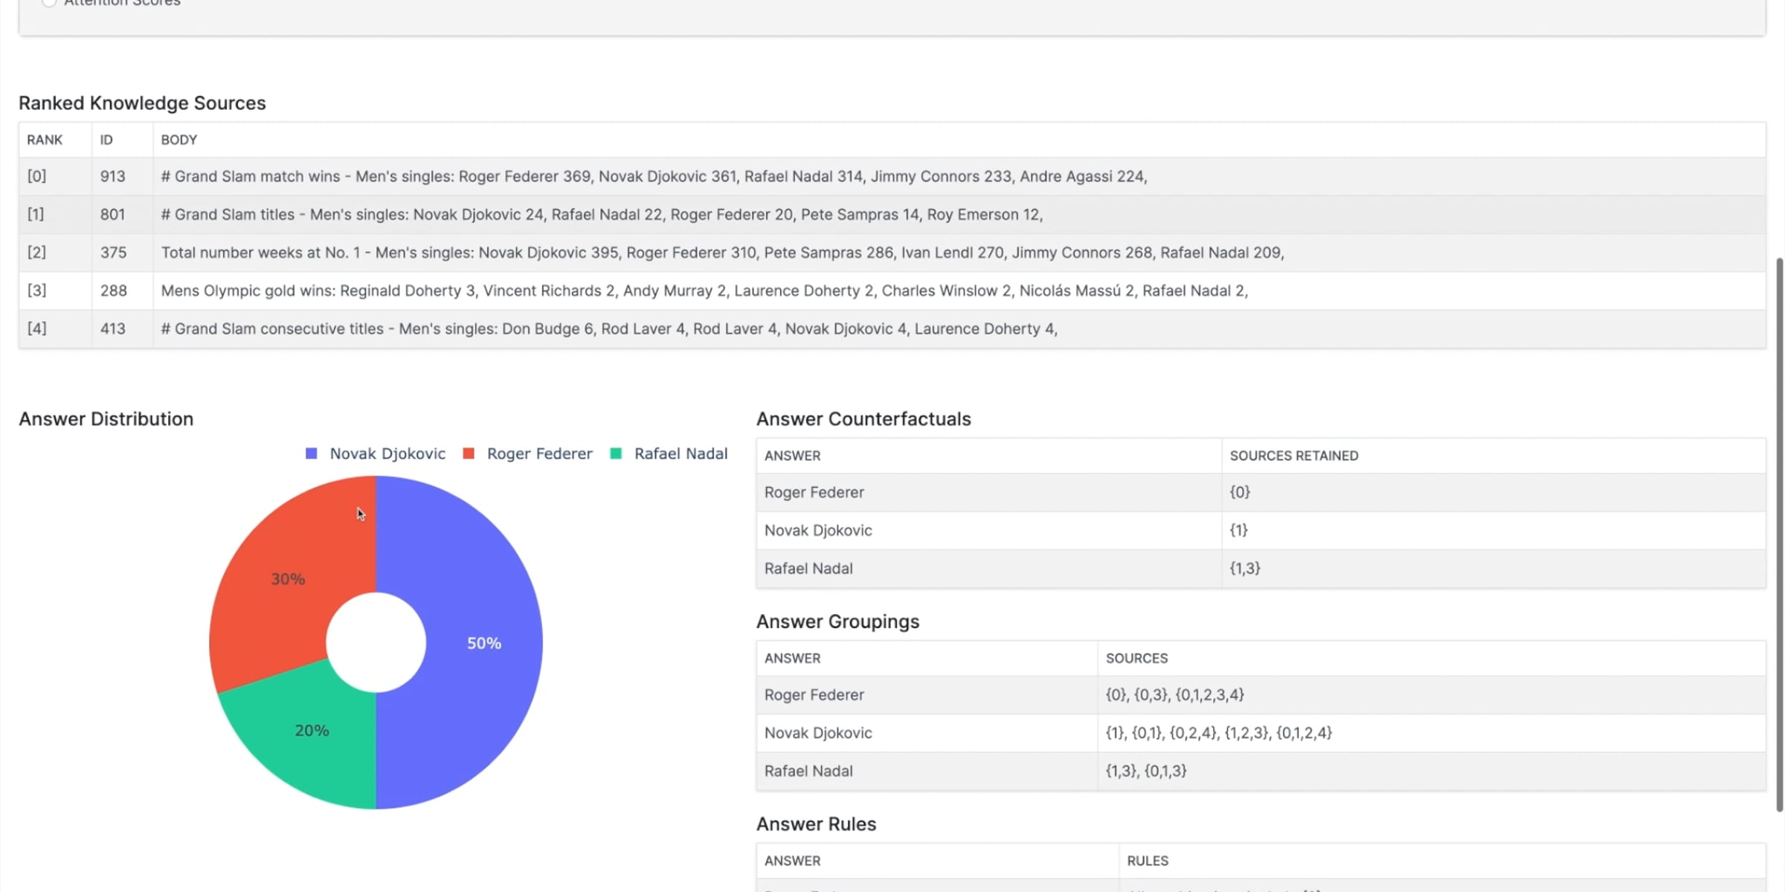
Task: Click the Answer Distribution heading
Action: (x=106, y=419)
